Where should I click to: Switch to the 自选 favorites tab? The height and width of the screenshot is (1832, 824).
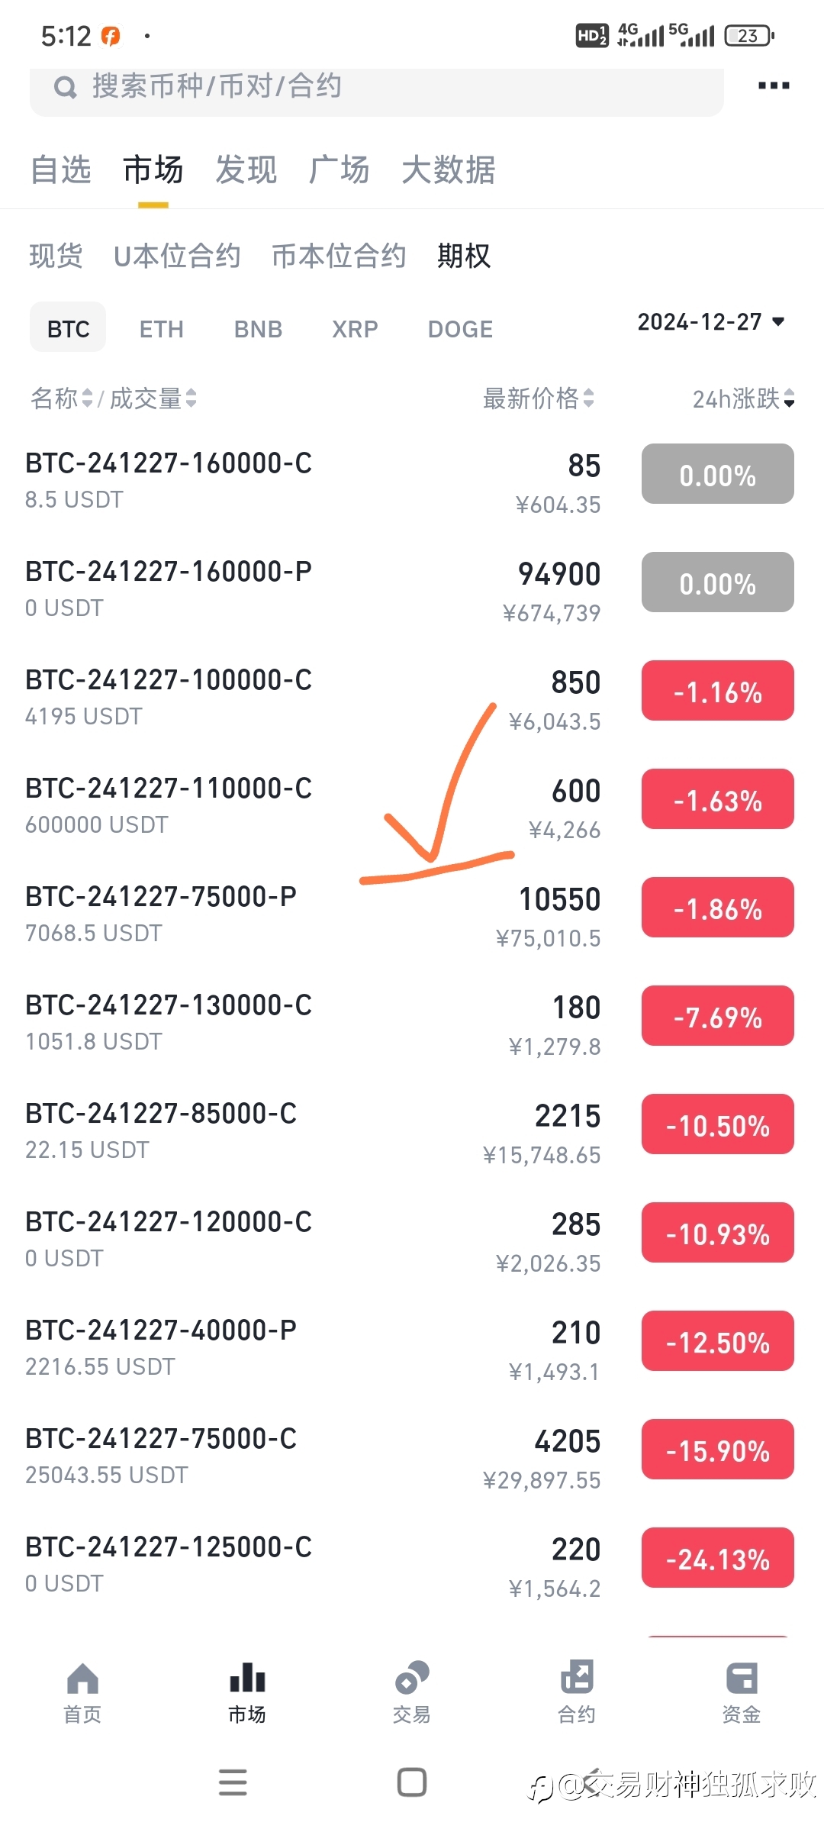tap(61, 169)
